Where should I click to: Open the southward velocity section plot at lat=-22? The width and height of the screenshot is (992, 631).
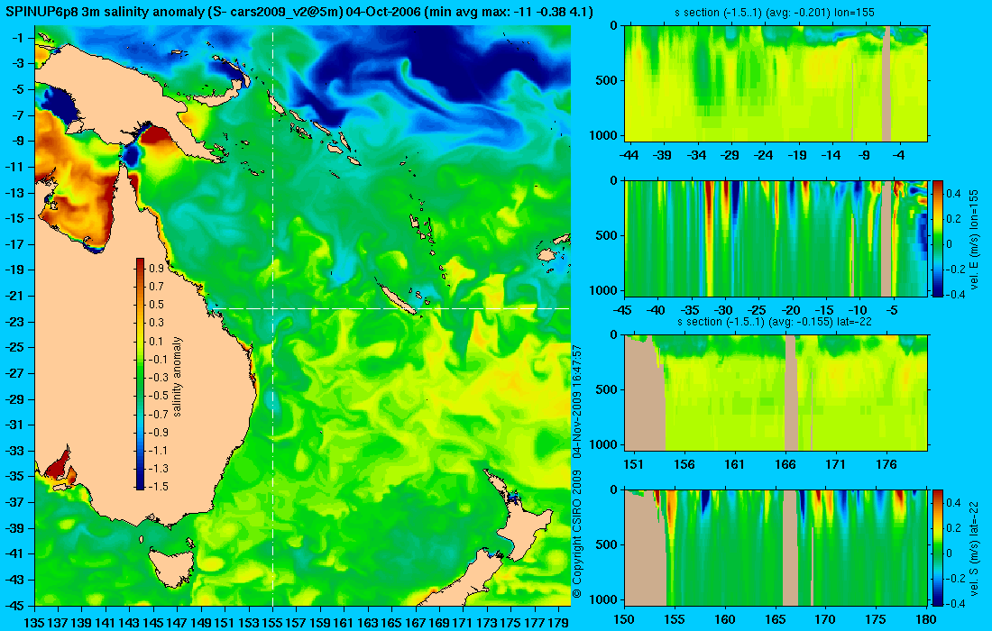click(x=776, y=547)
